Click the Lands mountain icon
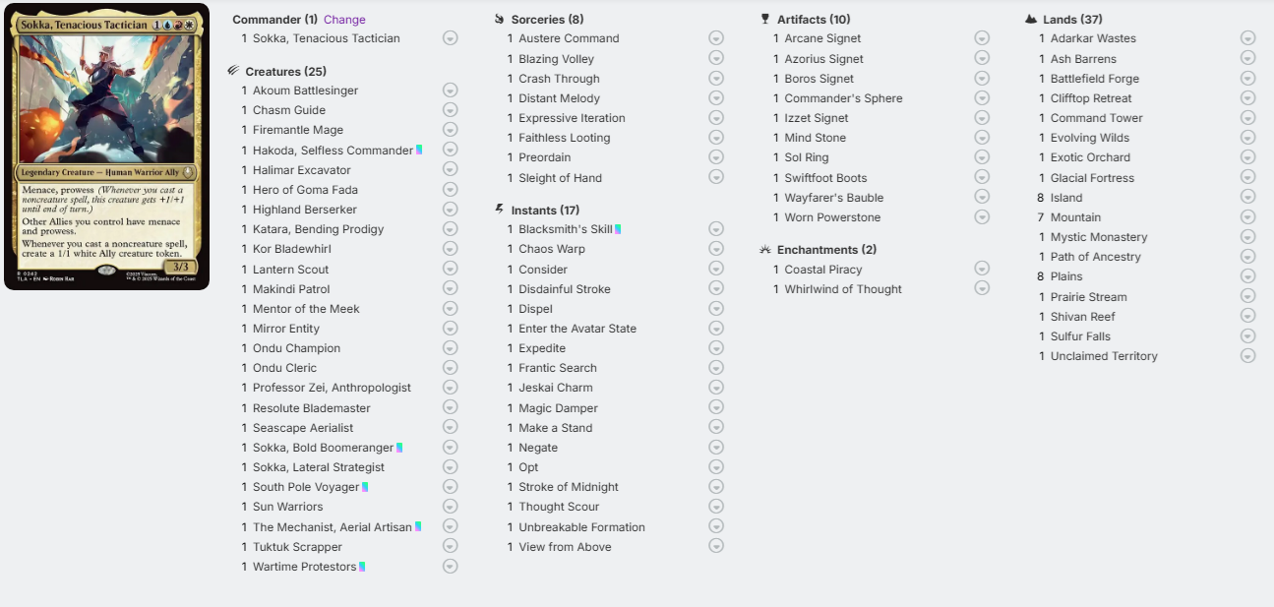Screen dimensions: 1274x607 [1031, 19]
